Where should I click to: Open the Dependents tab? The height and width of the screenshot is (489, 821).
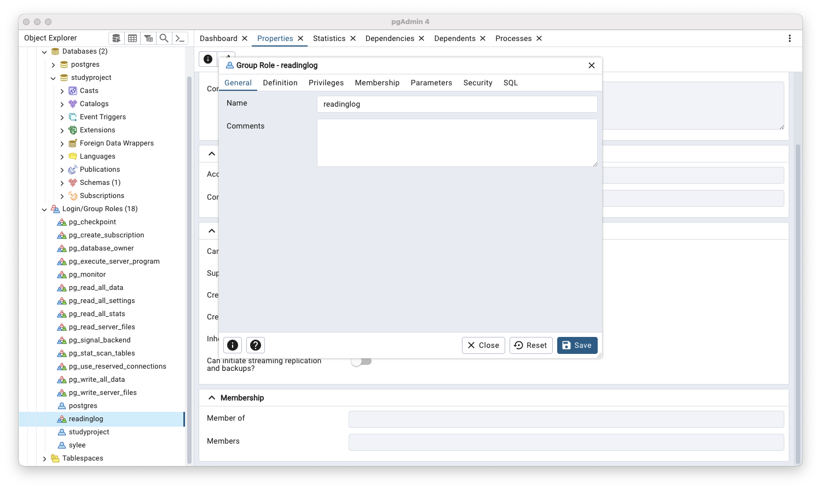[x=454, y=38]
